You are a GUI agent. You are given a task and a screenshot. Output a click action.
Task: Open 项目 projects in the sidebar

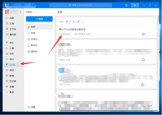(10, 70)
